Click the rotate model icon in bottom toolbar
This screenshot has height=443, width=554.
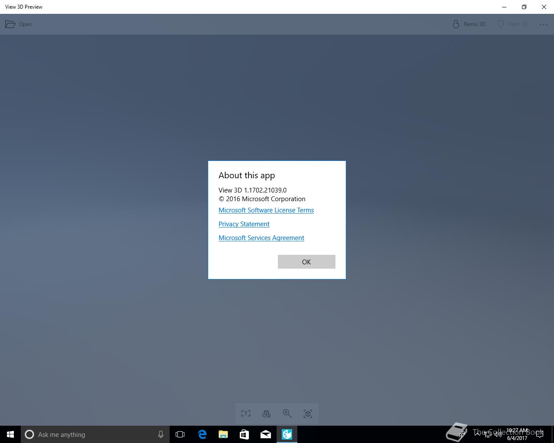(x=267, y=414)
